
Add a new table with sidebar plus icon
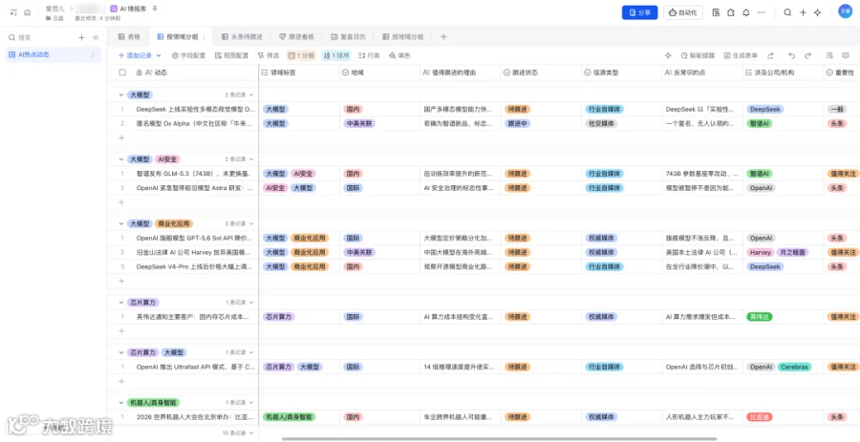click(82, 38)
